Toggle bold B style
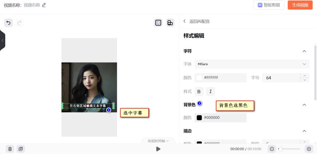This screenshot has width=317, height=154. point(199,92)
